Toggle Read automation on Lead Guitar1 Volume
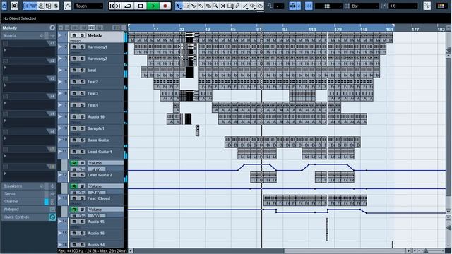452x254 pixels. click(74, 163)
